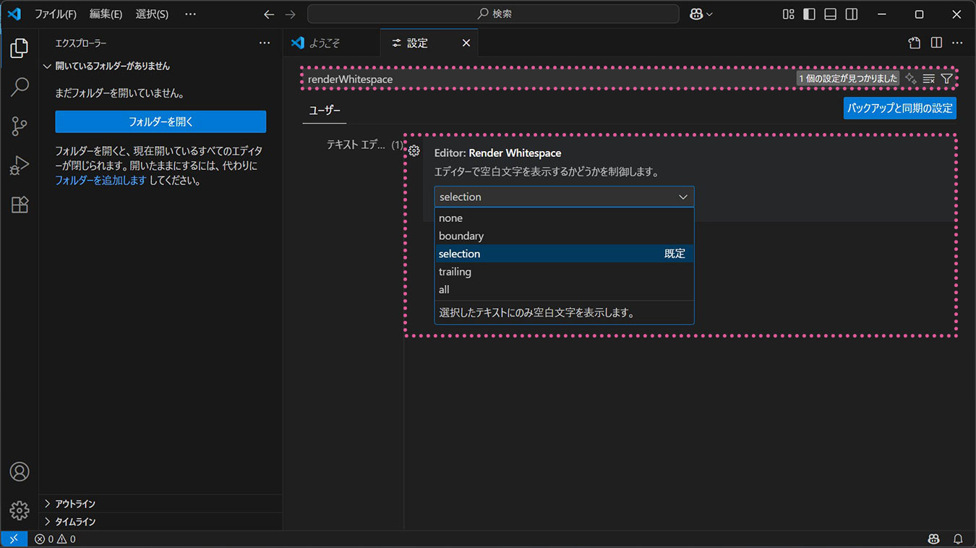Click the remote window status bar icon

coord(14,539)
